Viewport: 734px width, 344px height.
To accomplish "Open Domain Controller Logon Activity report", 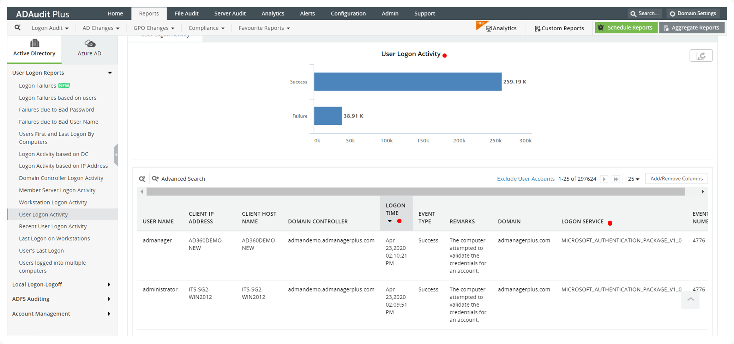I will [61, 178].
